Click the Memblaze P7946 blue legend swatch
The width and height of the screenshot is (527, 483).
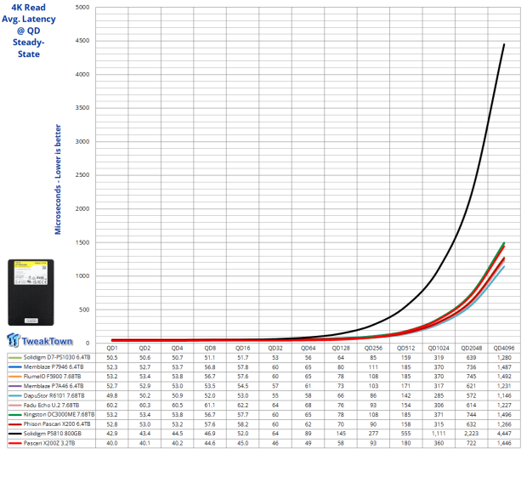(x=14, y=367)
